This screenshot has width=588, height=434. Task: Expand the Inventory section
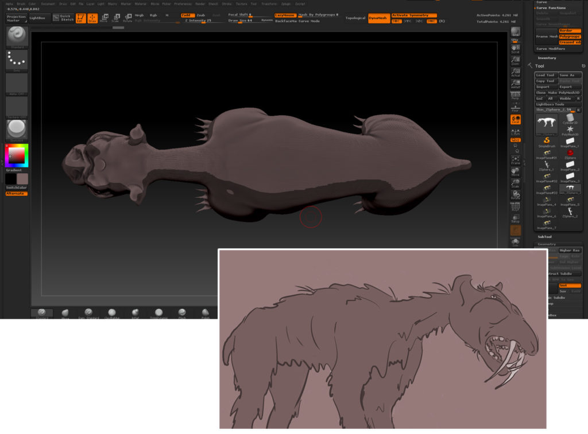pos(547,58)
